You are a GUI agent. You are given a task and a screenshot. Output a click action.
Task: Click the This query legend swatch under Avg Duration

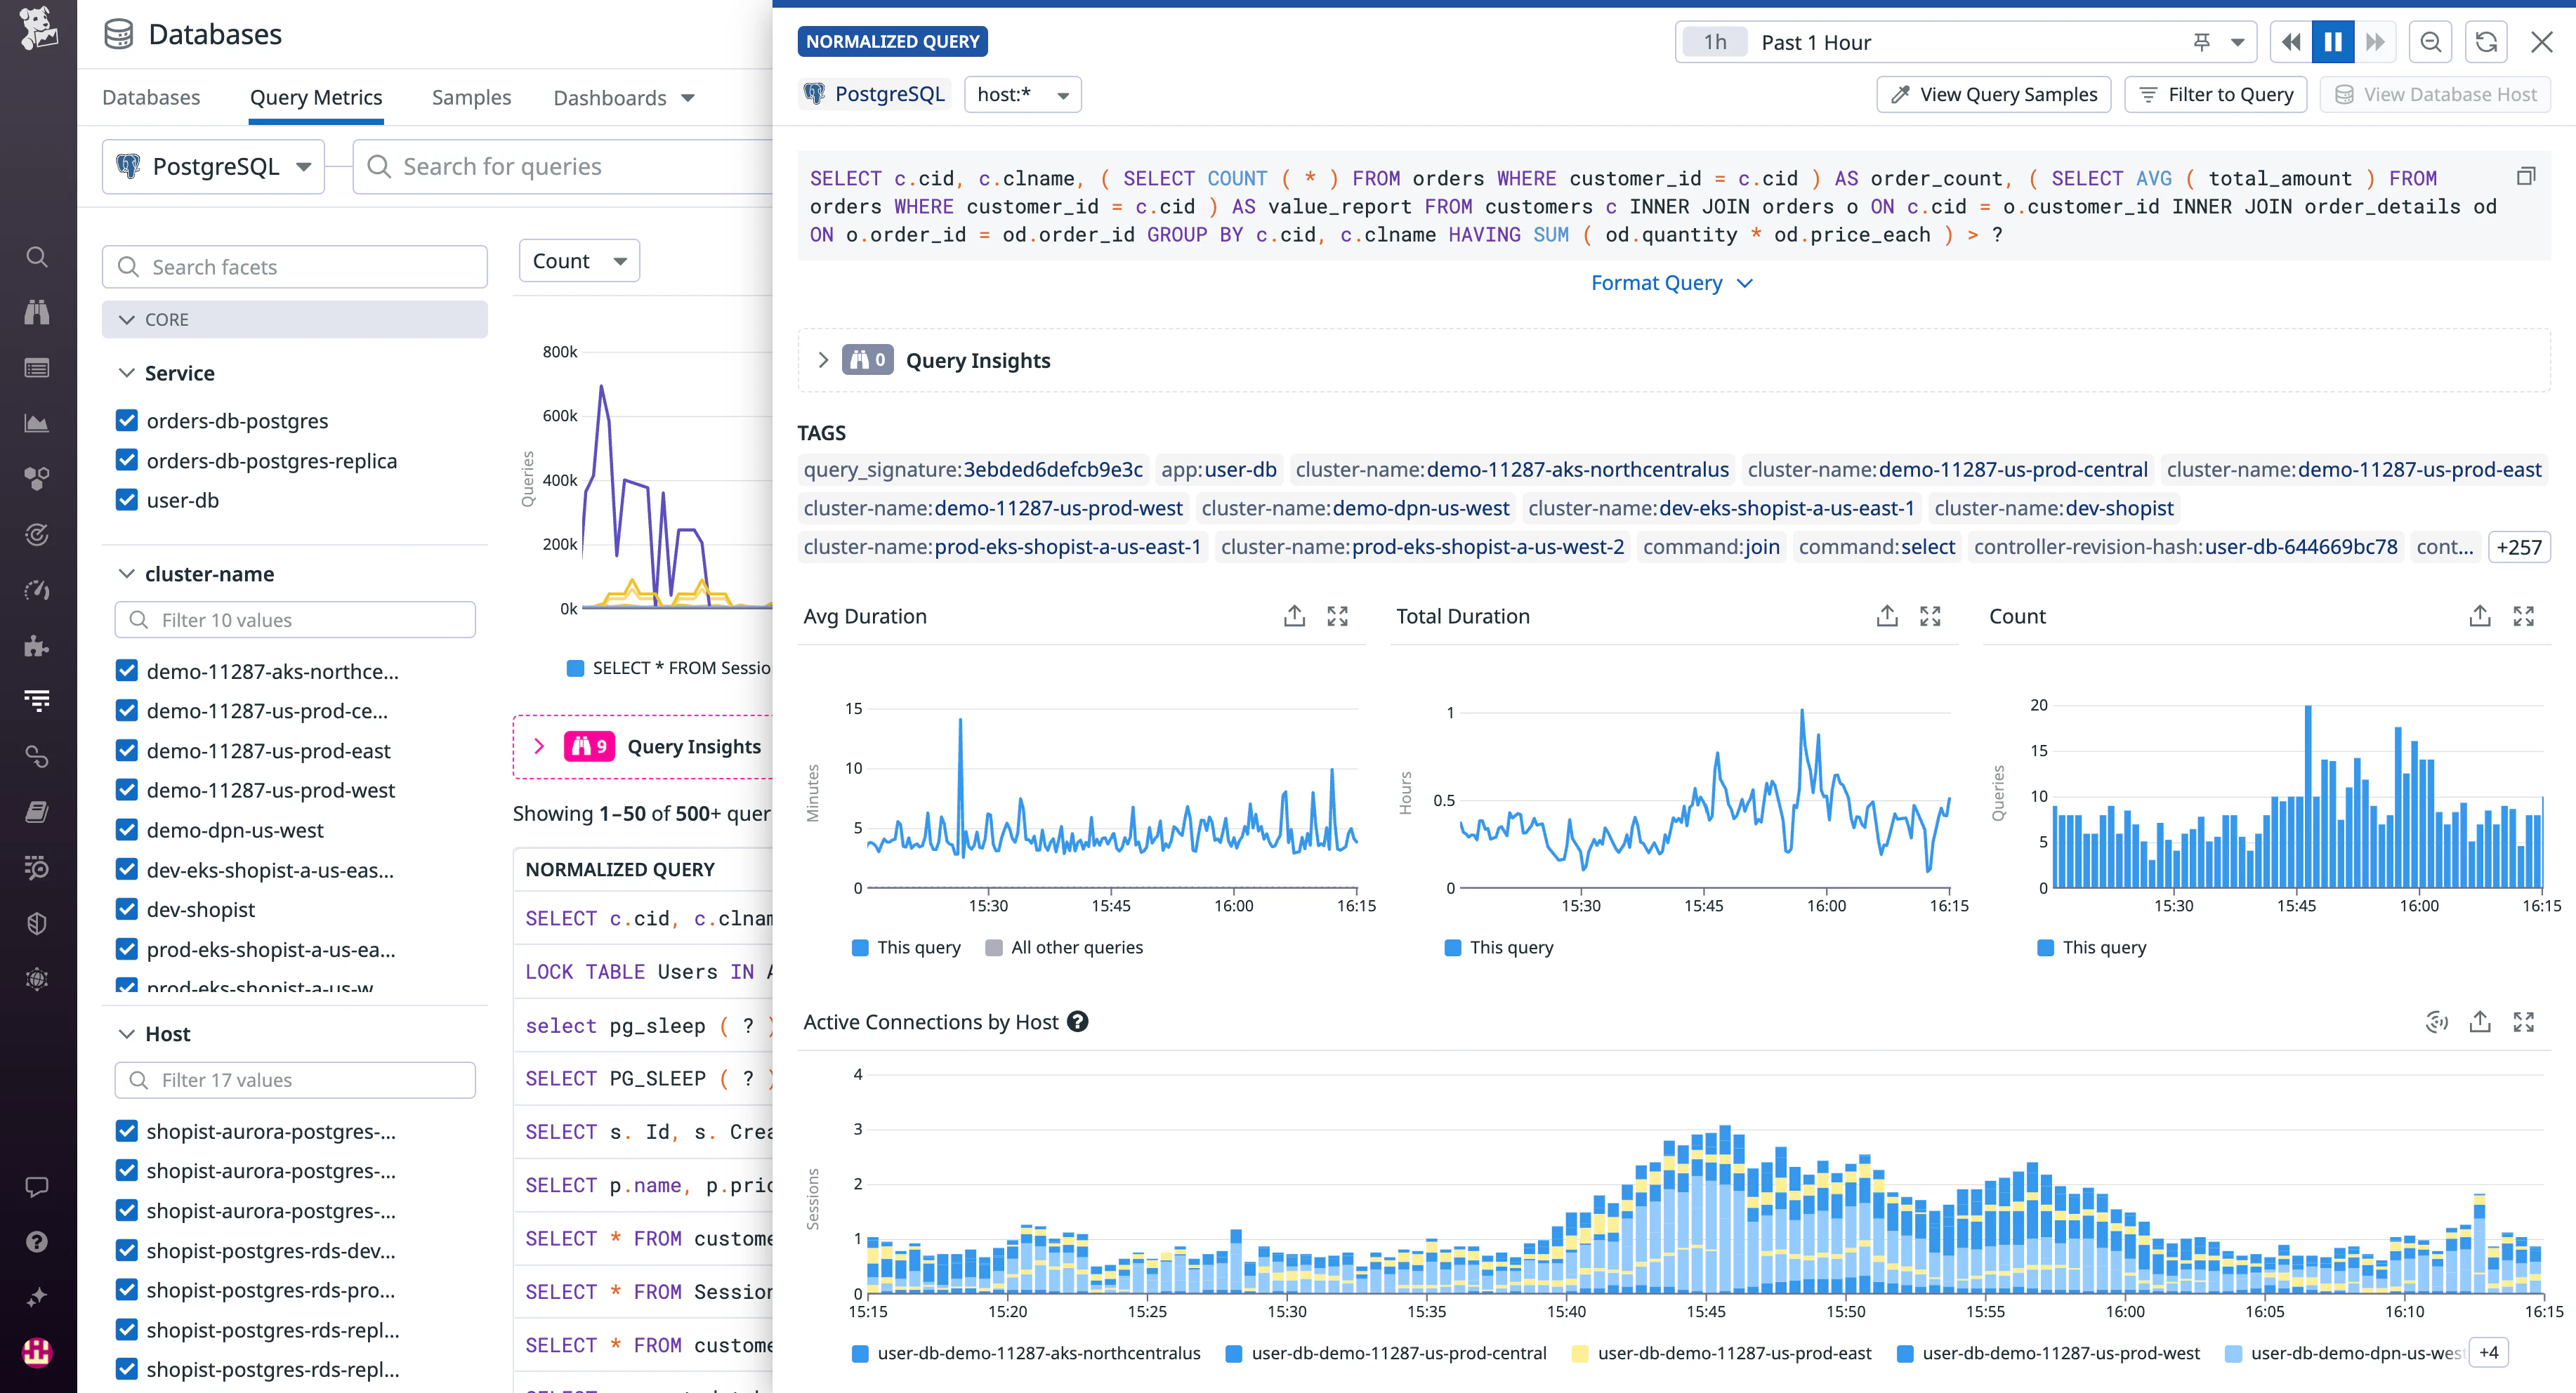[x=860, y=947]
